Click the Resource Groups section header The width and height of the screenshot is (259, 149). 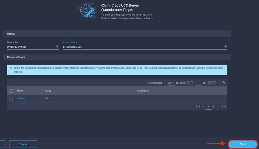click(117, 57)
